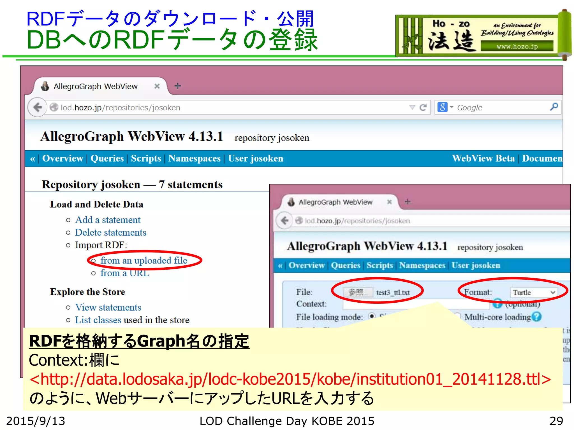Open Scripts in second window navbar
Viewport: 574px width, 430px height.
pyautogui.click(x=380, y=265)
